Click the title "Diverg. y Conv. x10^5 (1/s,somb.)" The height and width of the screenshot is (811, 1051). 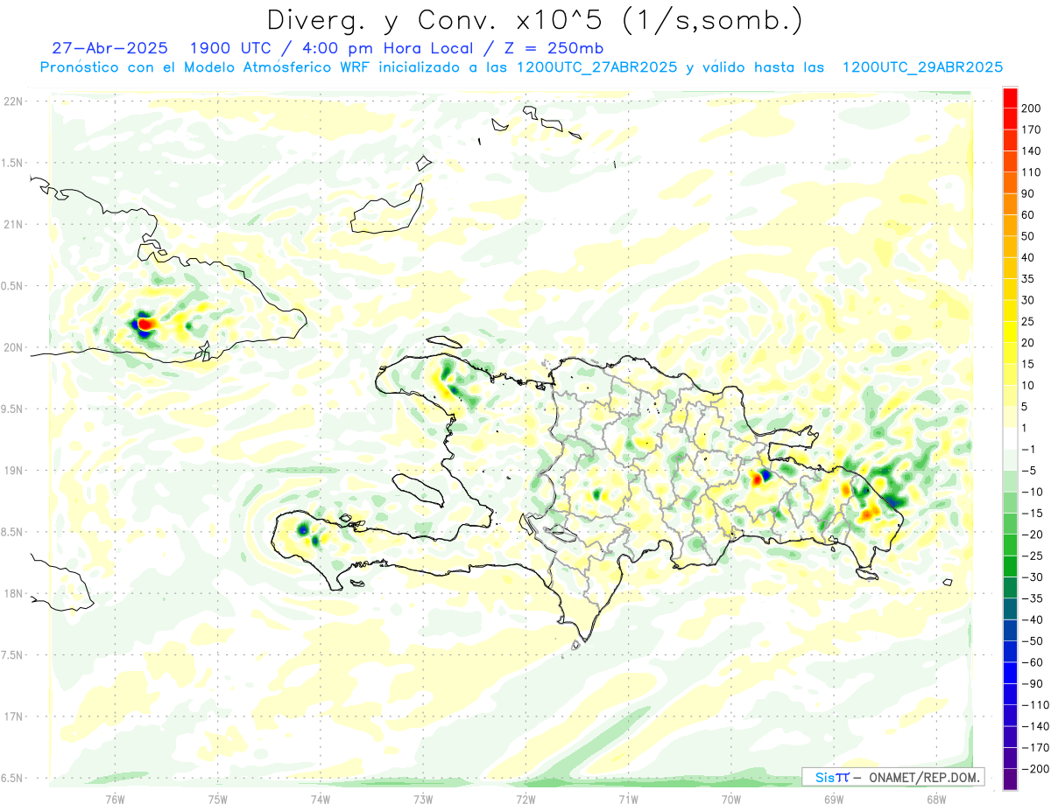pyautogui.click(x=534, y=20)
